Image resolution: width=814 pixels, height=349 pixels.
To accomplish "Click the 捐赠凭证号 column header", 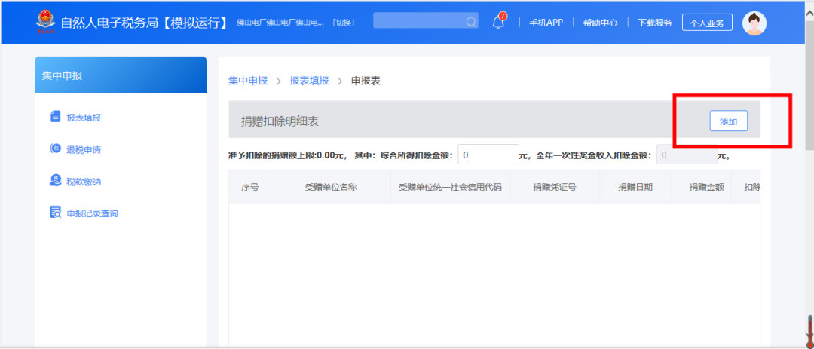I will [555, 187].
